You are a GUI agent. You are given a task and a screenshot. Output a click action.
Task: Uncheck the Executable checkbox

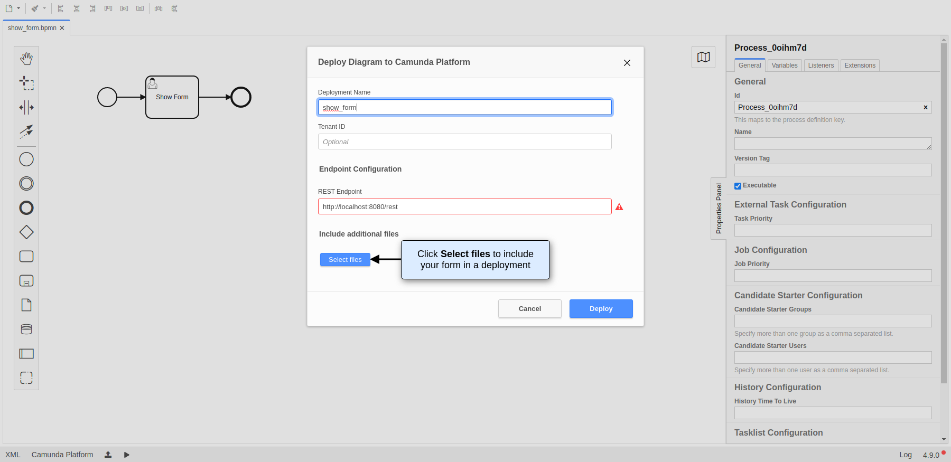pos(738,186)
